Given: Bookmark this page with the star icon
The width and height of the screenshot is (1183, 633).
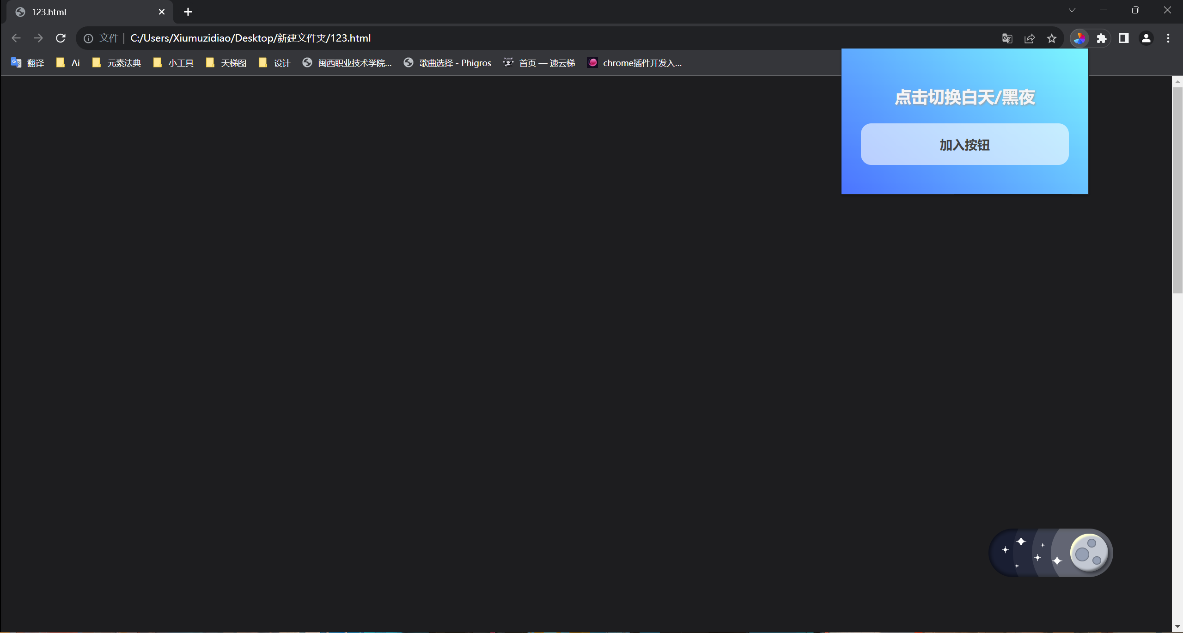Looking at the screenshot, I should [1052, 38].
